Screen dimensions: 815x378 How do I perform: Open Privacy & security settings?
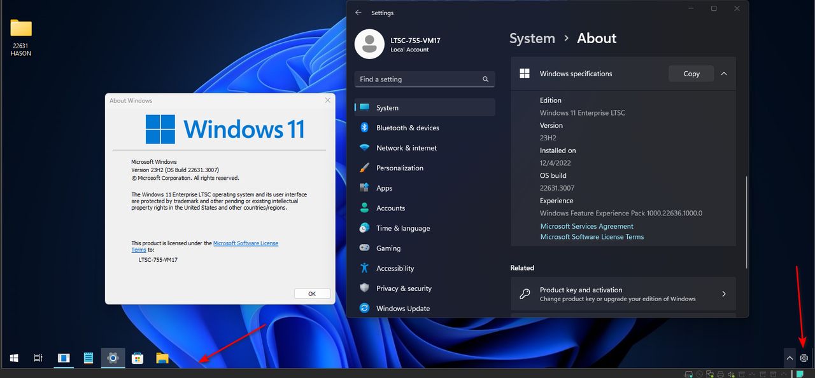pos(425,288)
